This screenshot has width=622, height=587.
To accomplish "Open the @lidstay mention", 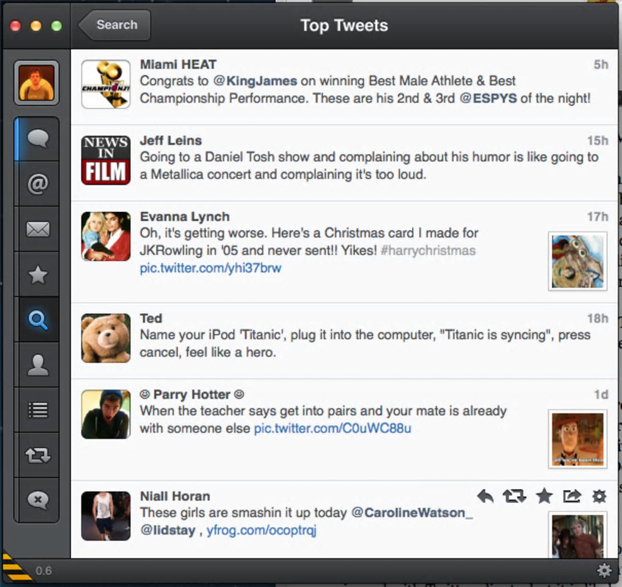I will pos(168,530).
